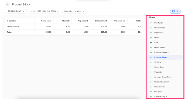Click the plus icon next to 15 Mins
The width and height of the screenshot is (188, 100).
click(x=151, y=62)
